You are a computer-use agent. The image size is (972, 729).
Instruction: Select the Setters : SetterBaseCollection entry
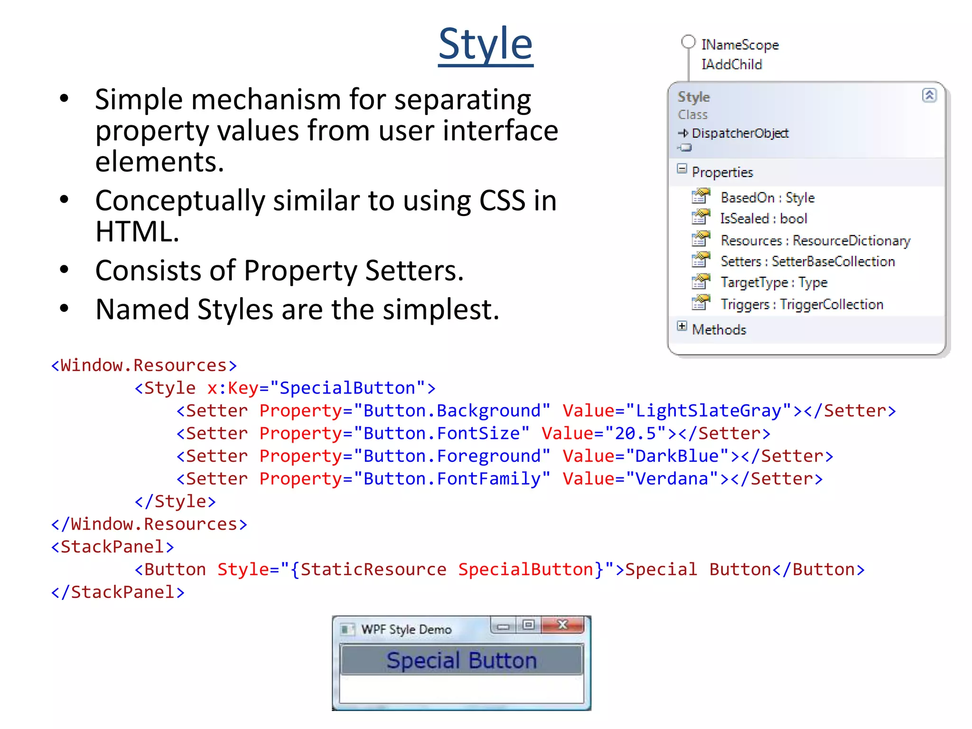[x=807, y=262]
